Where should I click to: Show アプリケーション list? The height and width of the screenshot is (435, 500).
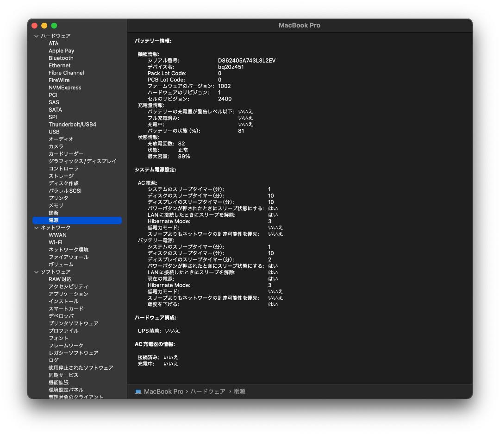[x=69, y=294]
